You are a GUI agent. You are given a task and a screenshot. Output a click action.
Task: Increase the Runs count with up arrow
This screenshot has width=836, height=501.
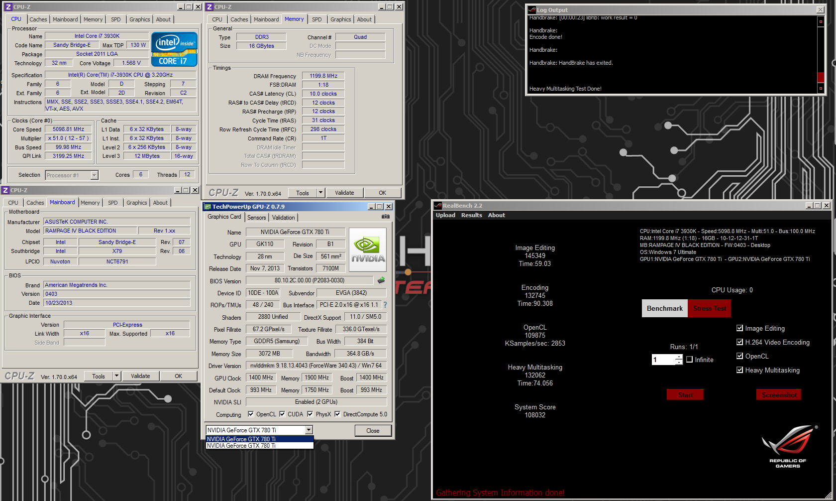tap(679, 357)
